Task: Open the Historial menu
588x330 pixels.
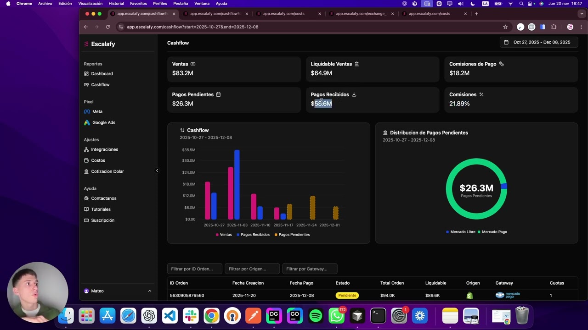Action: pos(116,3)
